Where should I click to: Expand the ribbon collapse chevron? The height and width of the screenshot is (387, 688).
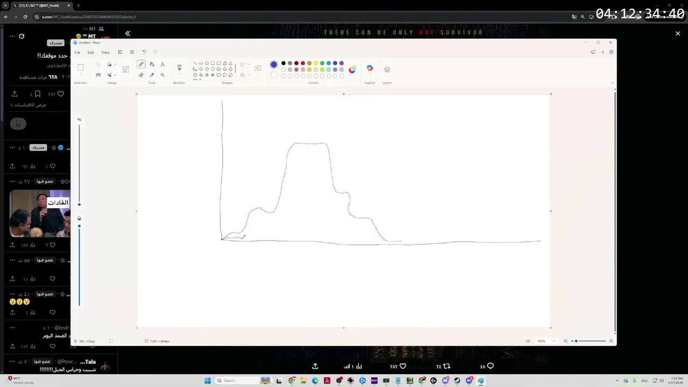click(x=613, y=83)
